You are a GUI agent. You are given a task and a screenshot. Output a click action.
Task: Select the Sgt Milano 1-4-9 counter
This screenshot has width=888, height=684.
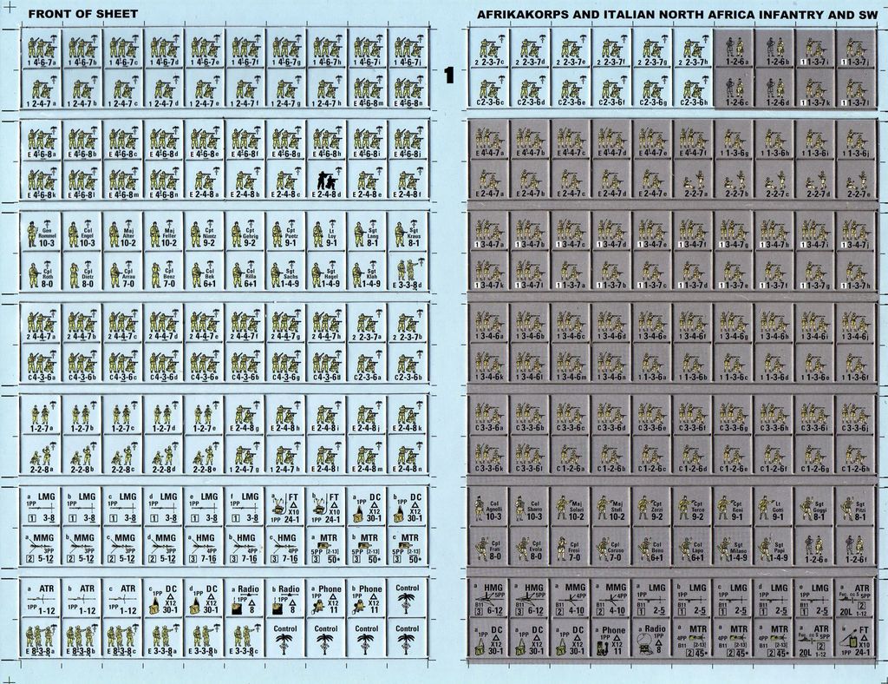pos(734,549)
